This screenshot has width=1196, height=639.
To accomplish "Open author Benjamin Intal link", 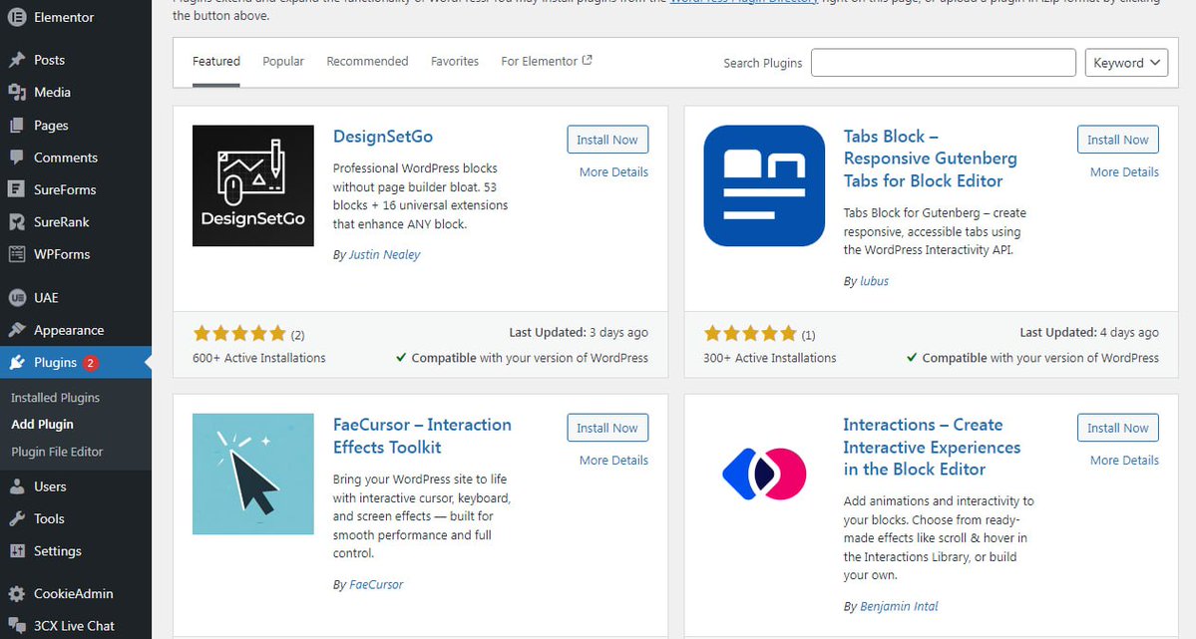I will click(899, 607).
